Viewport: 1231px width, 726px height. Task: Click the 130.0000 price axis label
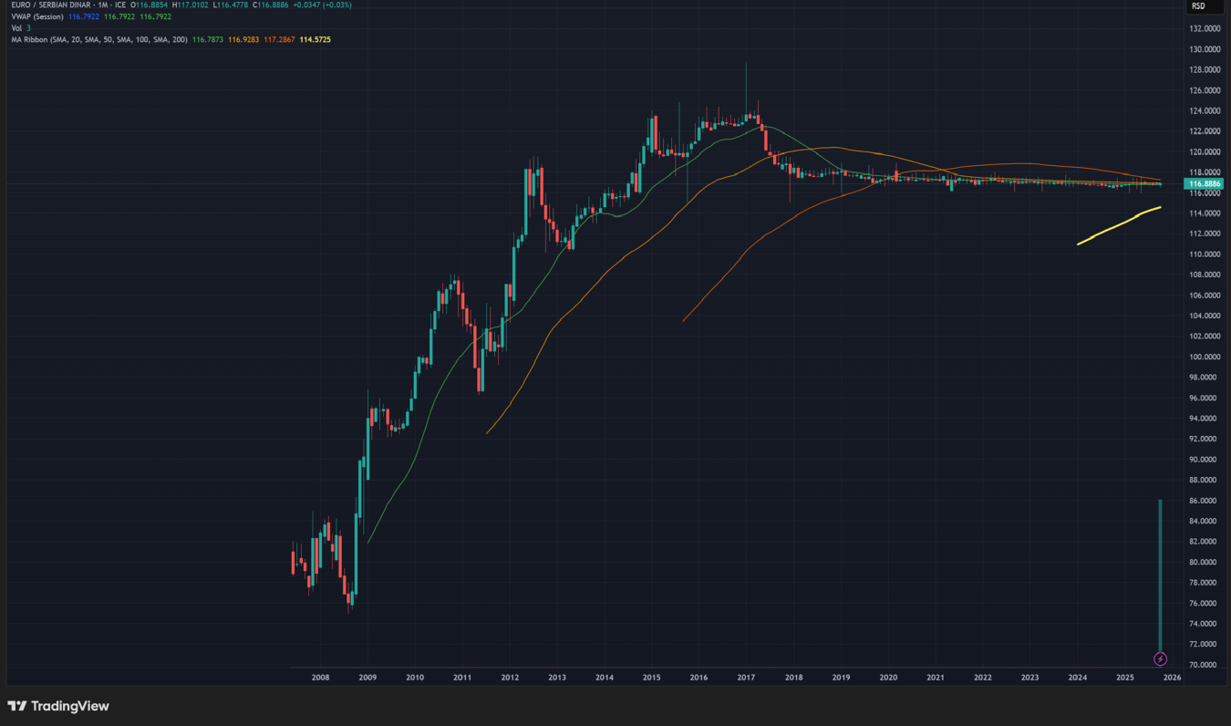point(1205,49)
